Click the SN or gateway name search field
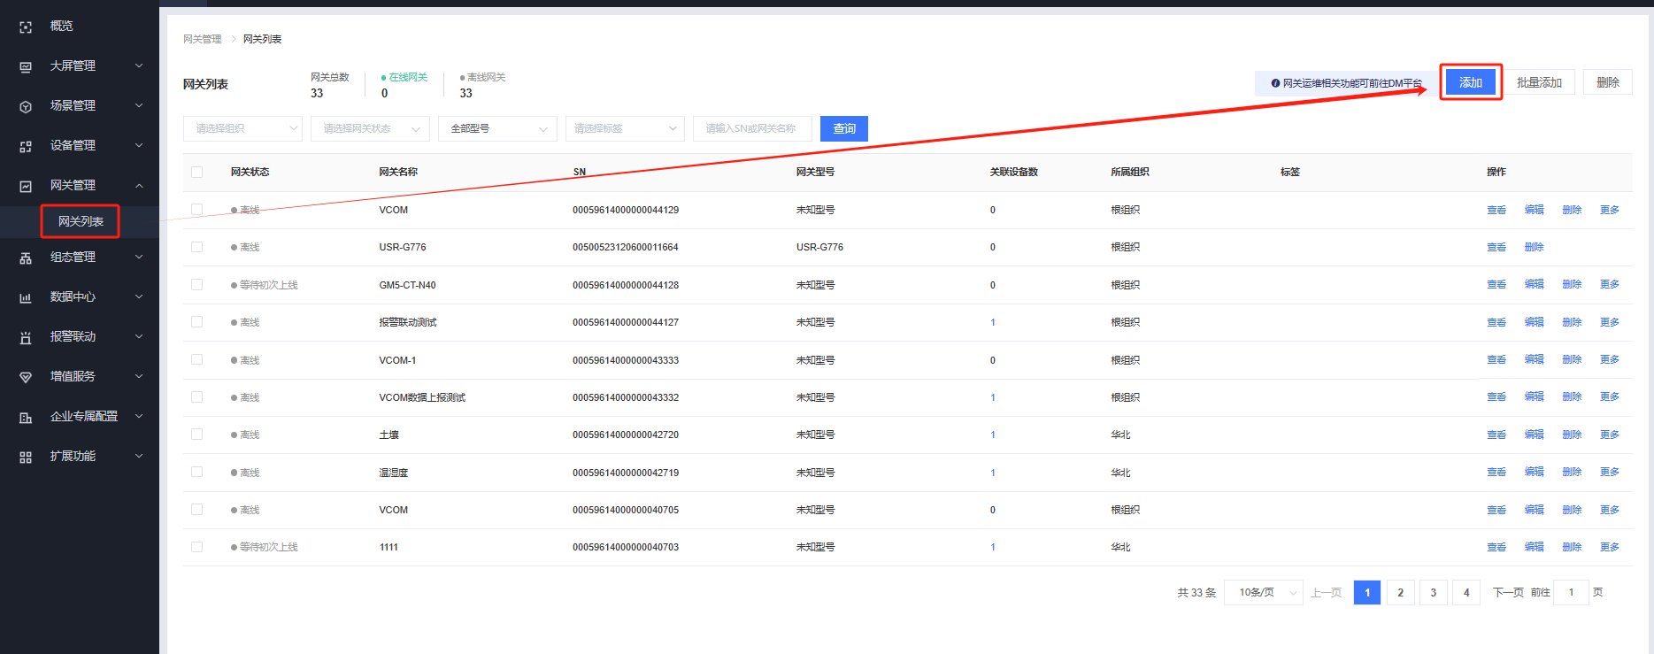This screenshot has height=654, width=1654. pyautogui.click(x=751, y=128)
